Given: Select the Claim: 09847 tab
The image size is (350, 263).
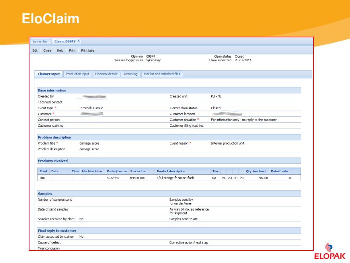Looking at the screenshot, I should [65, 41].
